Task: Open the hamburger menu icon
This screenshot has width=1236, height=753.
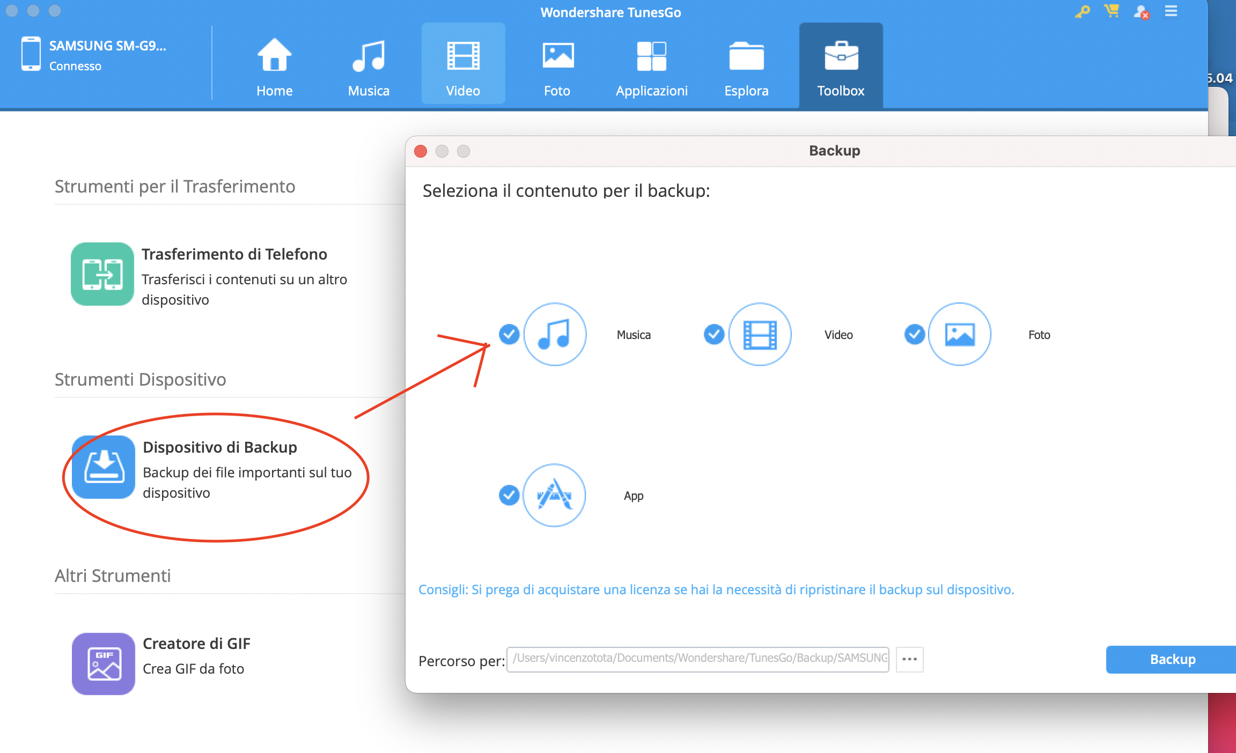Action: pos(1171,11)
